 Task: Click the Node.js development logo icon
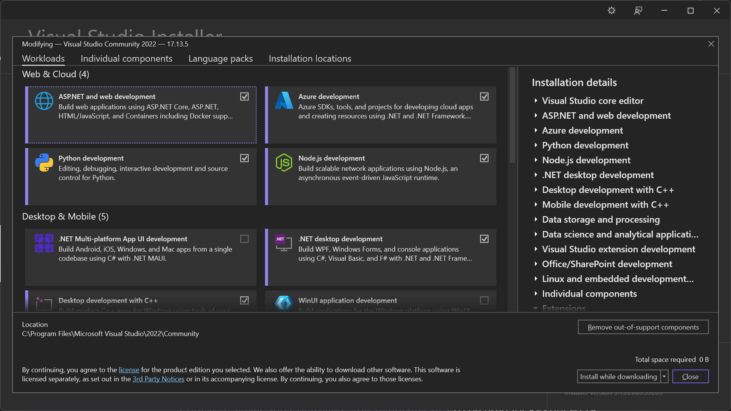(284, 162)
